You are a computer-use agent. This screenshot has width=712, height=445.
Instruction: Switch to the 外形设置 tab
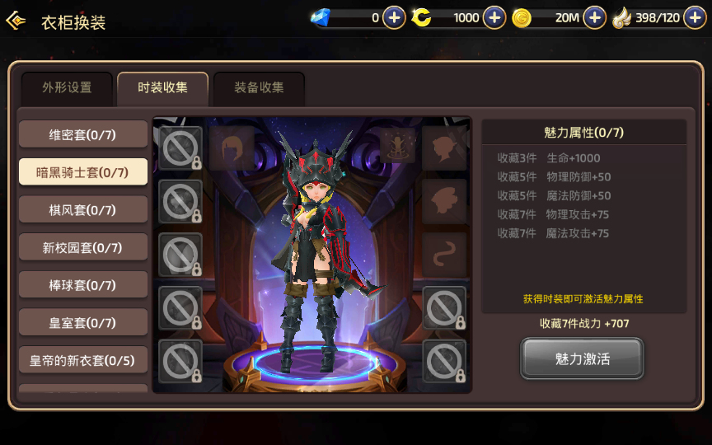67,87
